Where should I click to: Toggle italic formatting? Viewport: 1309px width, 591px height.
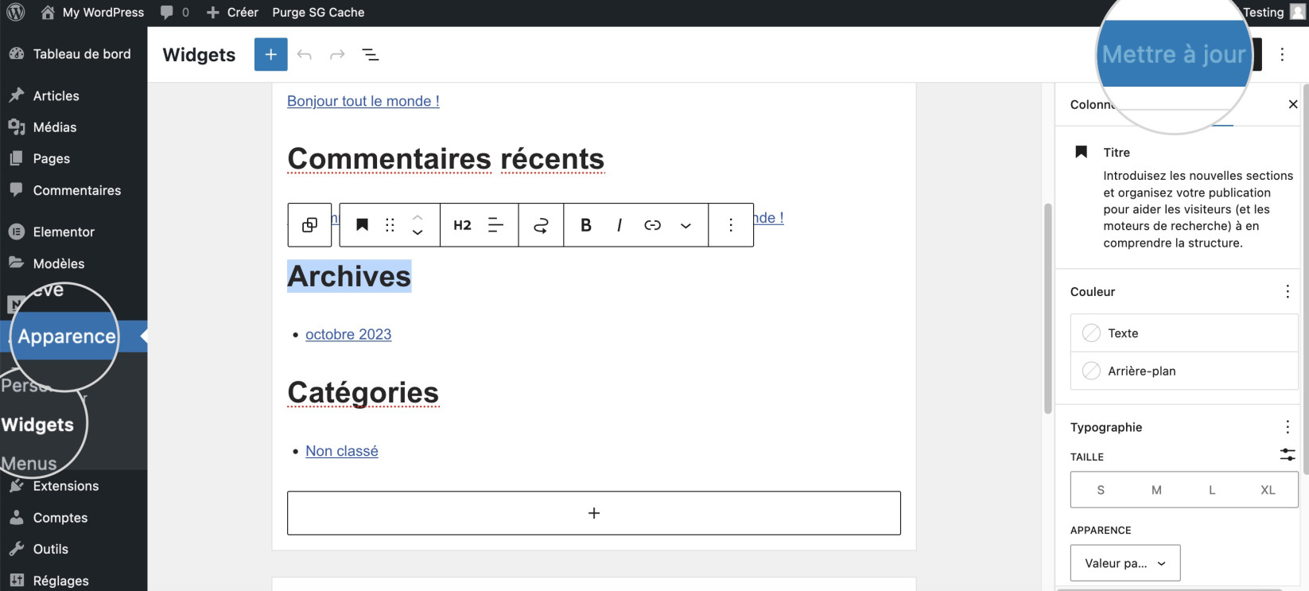[x=619, y=225]
